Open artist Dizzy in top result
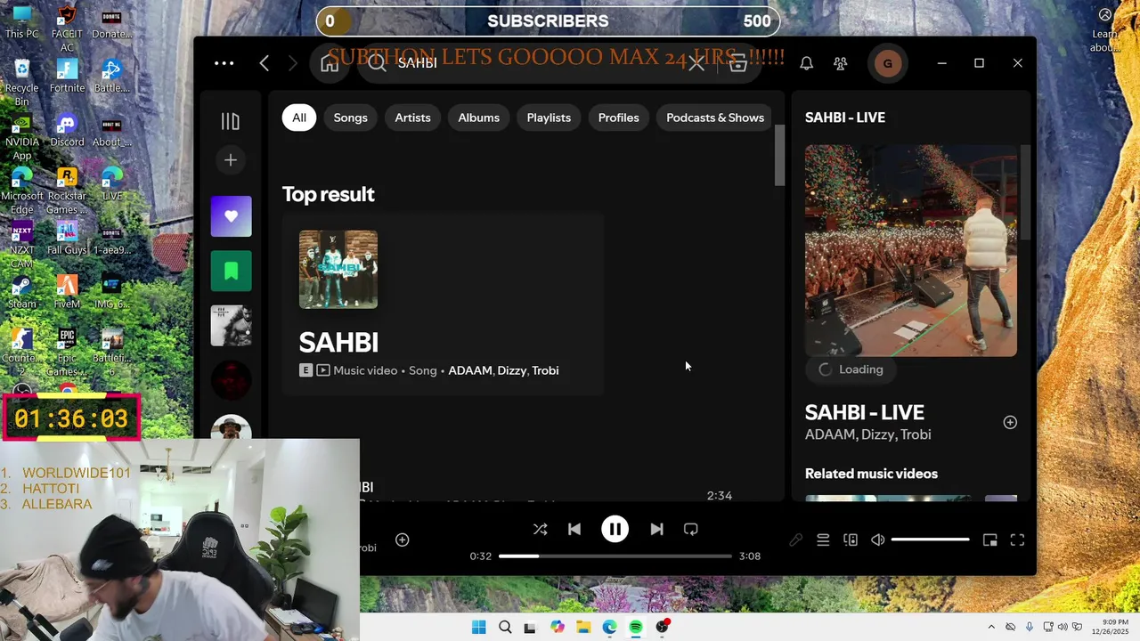Viewport: 1140px width, 641px height. tap(512, 370)
